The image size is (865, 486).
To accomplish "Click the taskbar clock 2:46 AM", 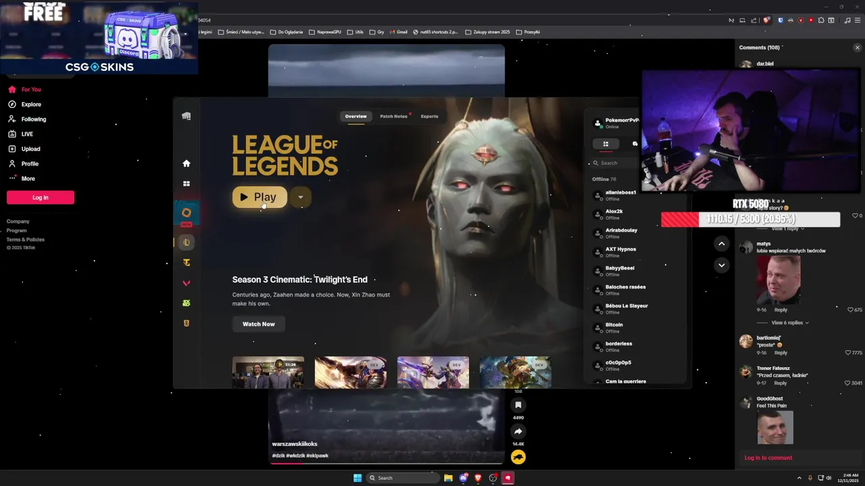I will tap(847, 478).
